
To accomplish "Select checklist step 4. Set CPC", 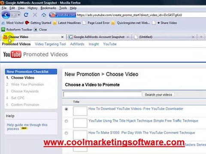I will pyautogui.click(x=15, y=98).
